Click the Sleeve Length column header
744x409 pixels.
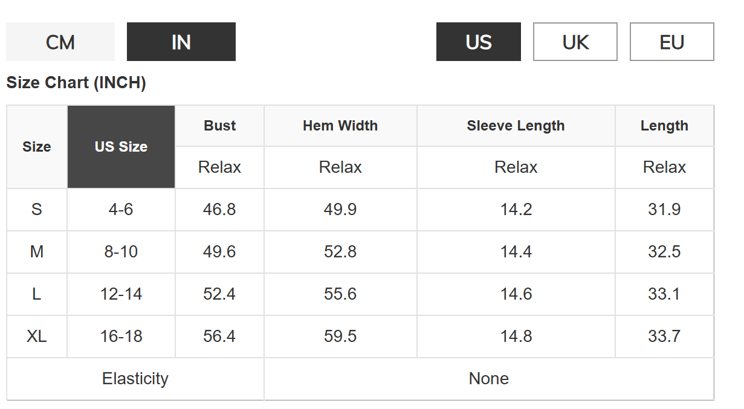[x=516, y=126]
